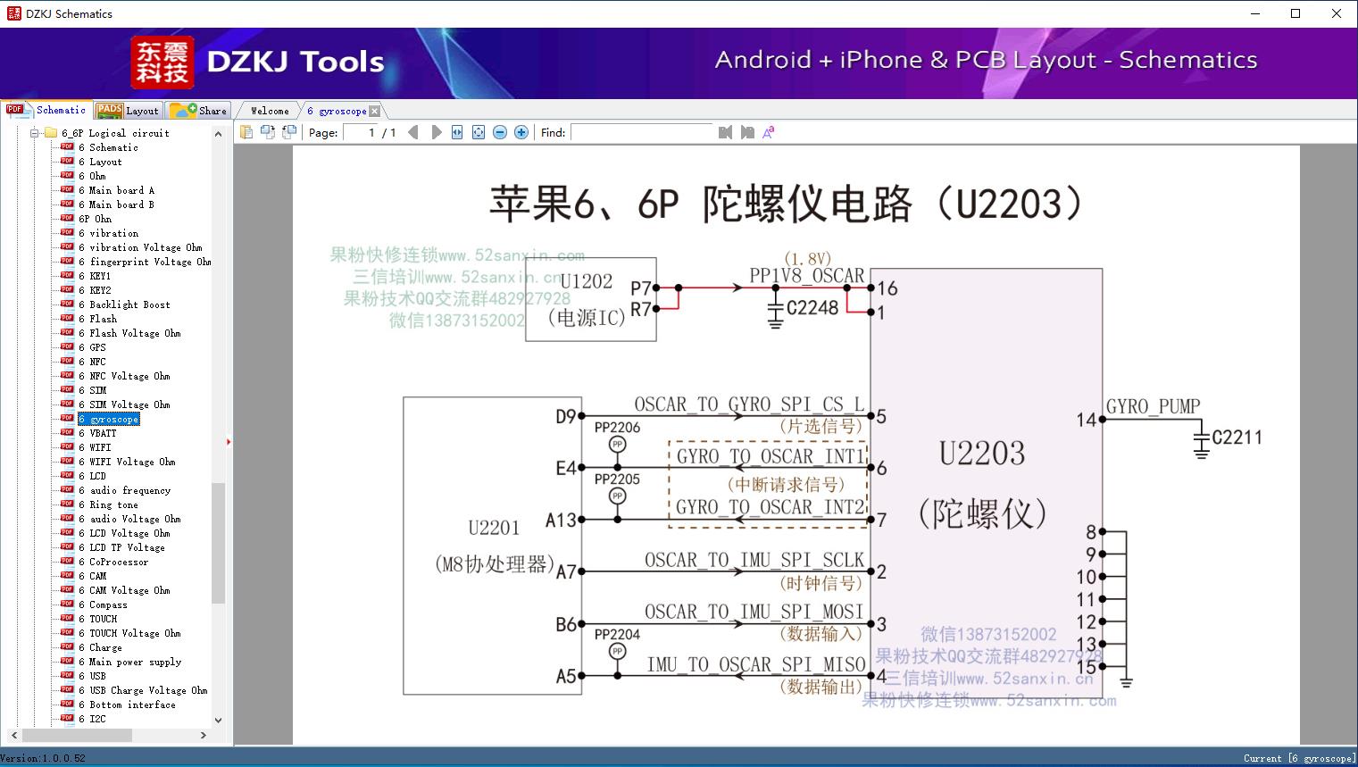Open the 6 USB item

click(92, 676)
